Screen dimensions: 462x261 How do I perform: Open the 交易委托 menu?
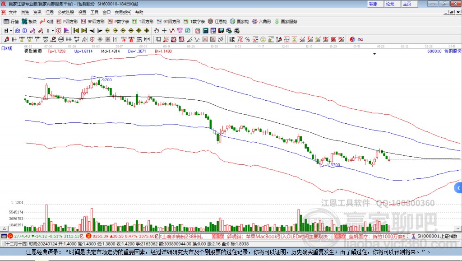click(122, 12)
